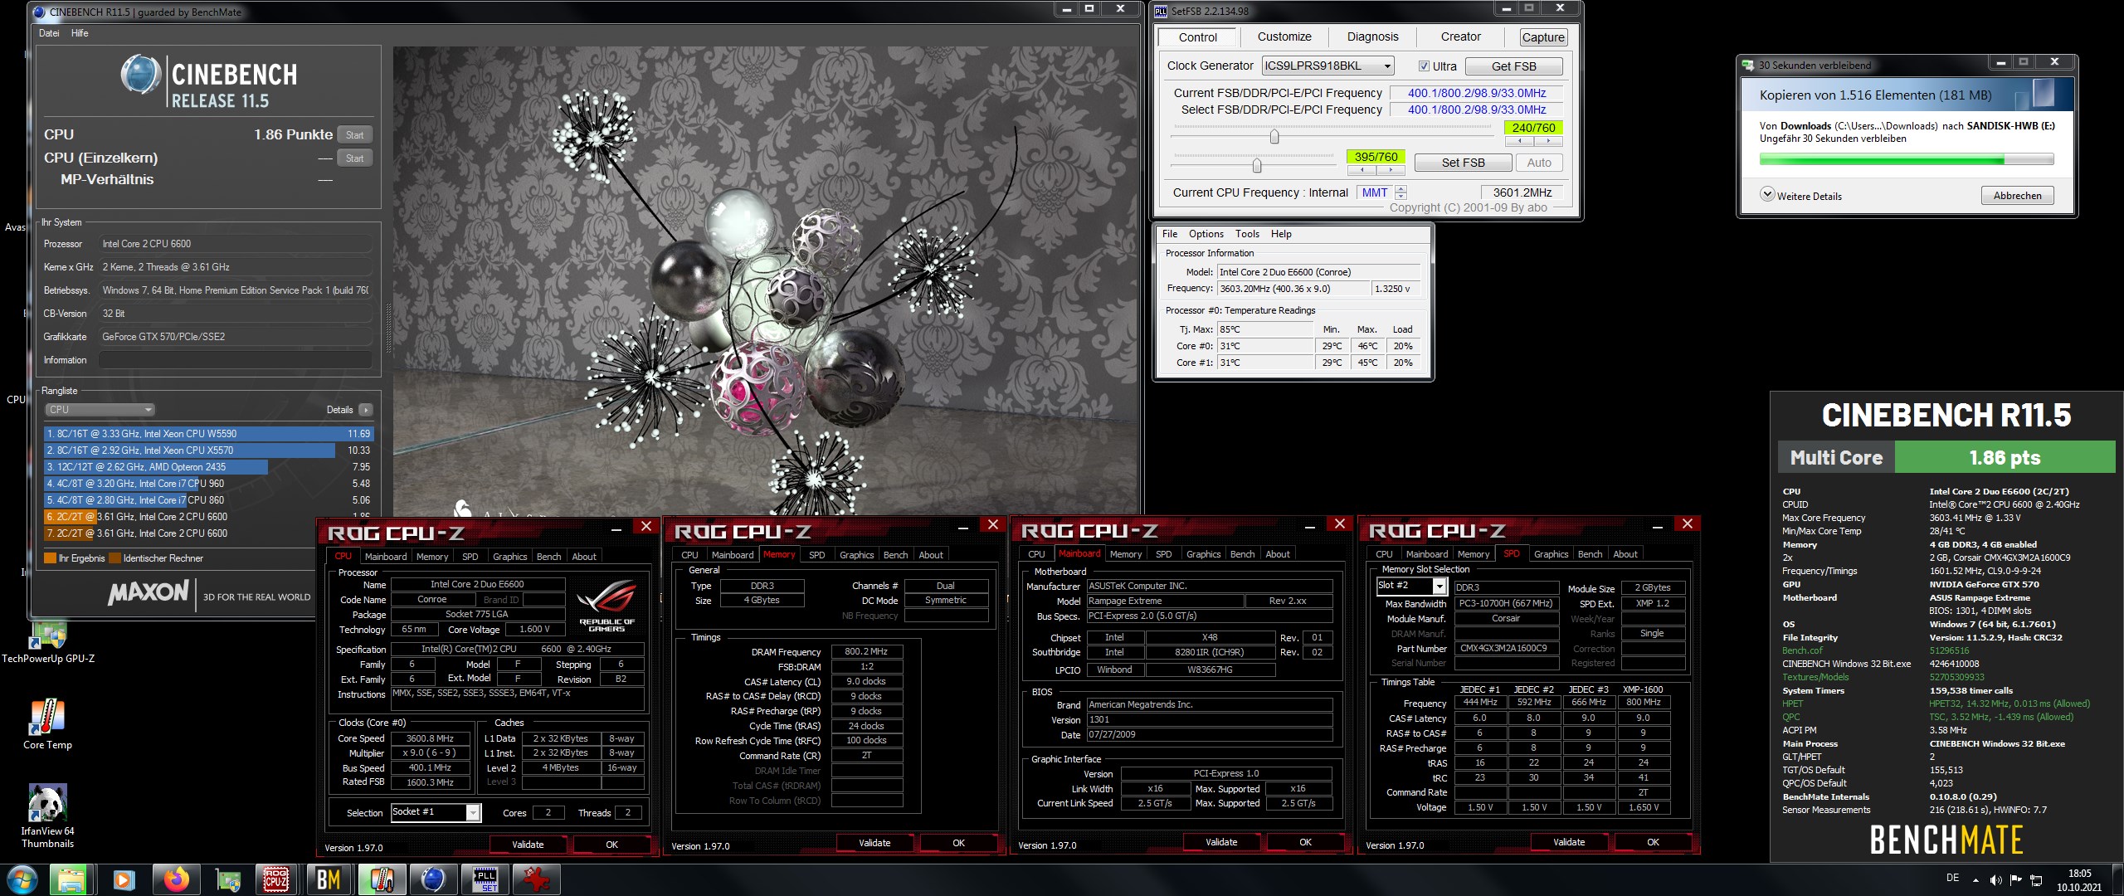Open Core Temp Options menu
The height and width of the screenshot is (896, 2124).
tap(1206, 234)
